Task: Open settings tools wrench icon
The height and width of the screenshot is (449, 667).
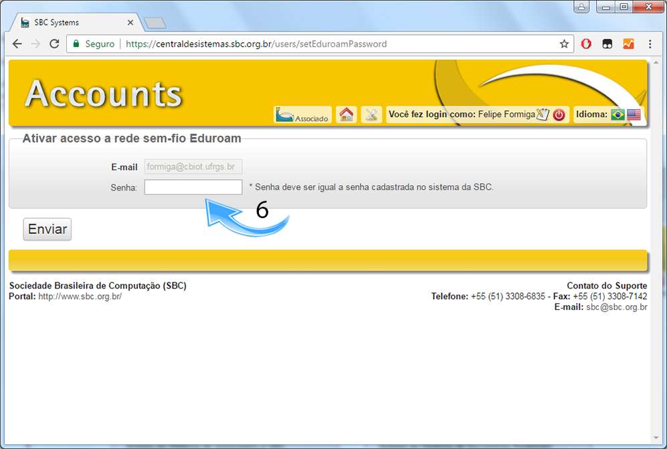Action: click(x=371, y=114)
